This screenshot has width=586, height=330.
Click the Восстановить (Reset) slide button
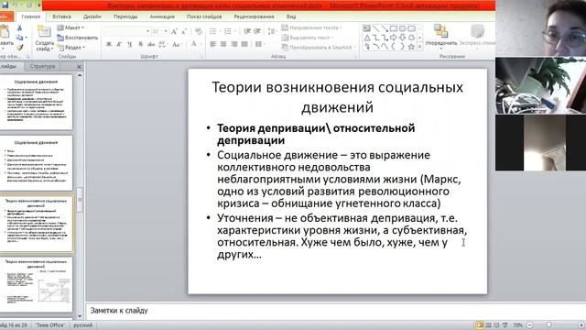tap(77, 38)
